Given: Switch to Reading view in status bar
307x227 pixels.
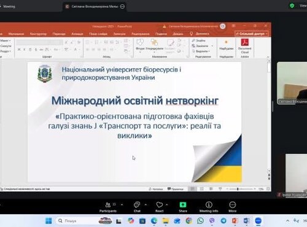Looking at the screenshot, I should [x=211, y=189].
